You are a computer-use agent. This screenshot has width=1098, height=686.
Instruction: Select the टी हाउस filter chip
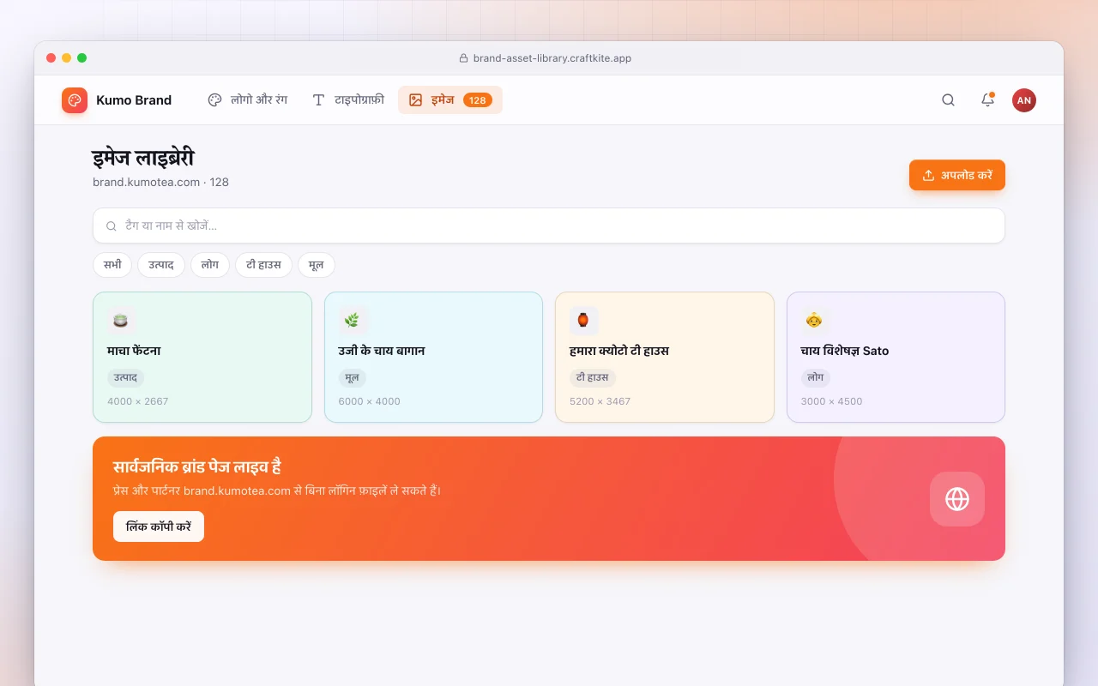(x=264, y=265)
